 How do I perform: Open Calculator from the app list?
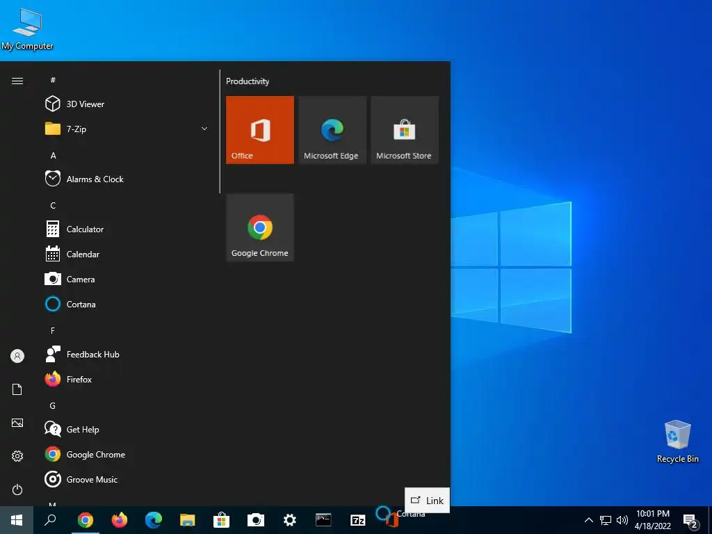pos(127,229)
